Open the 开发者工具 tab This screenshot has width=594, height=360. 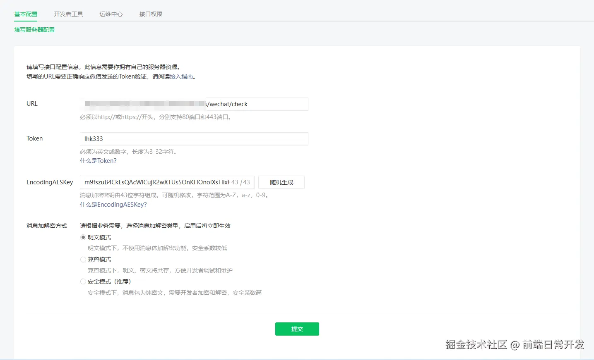[68, 14]
